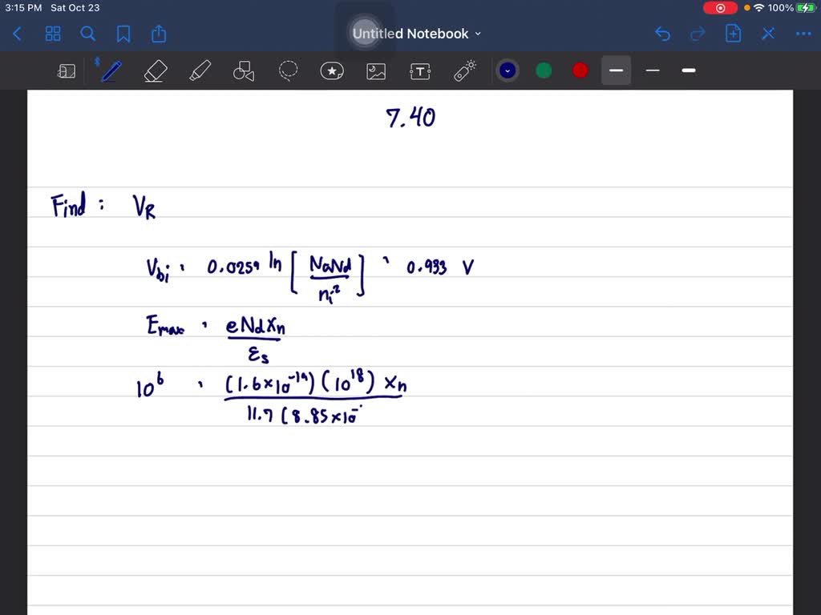
Task: Open the page thumbnails view
Action: tap(53, 34)
